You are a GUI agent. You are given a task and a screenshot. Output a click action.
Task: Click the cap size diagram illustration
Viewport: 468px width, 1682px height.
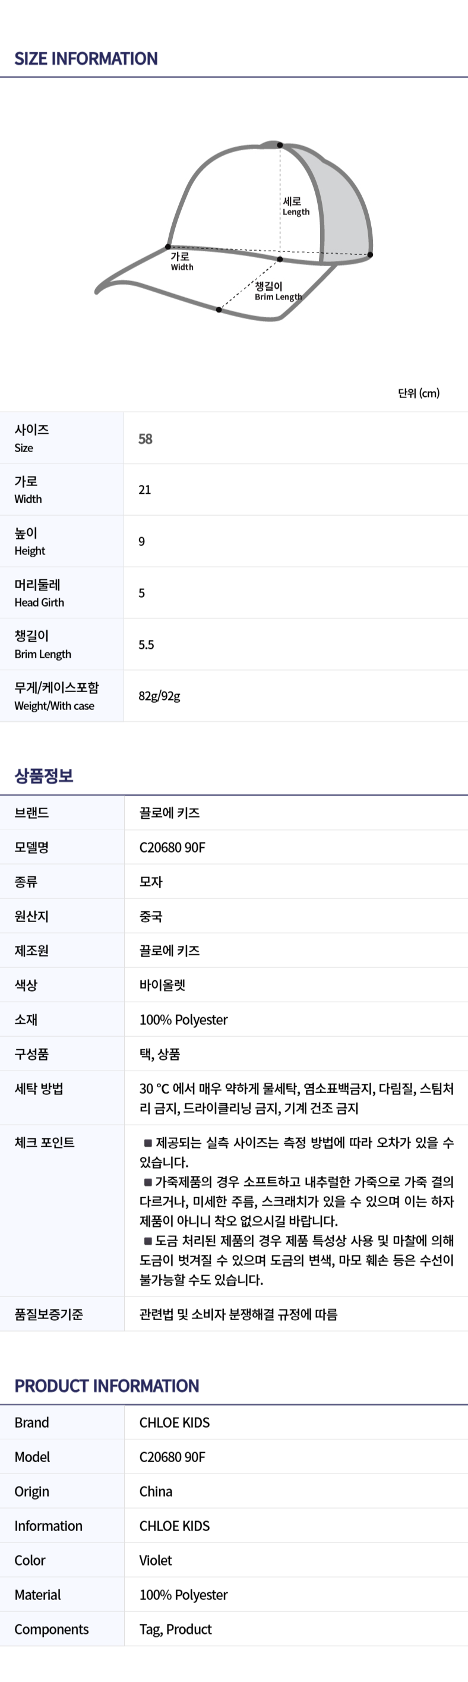click(233, 231)
